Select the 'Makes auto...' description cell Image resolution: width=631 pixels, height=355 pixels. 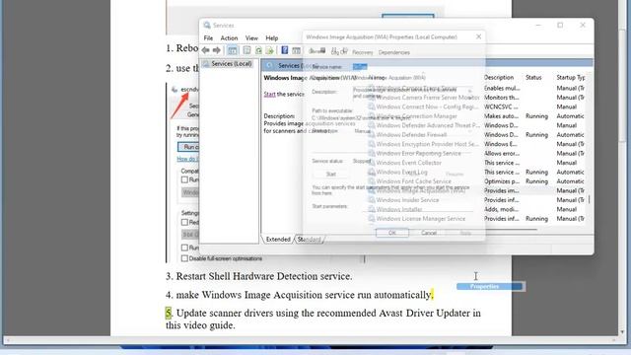[501, 116]
